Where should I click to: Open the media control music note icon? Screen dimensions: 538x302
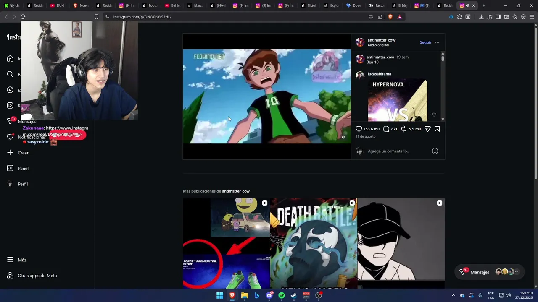pyautogui.click(x=490, y=17)
